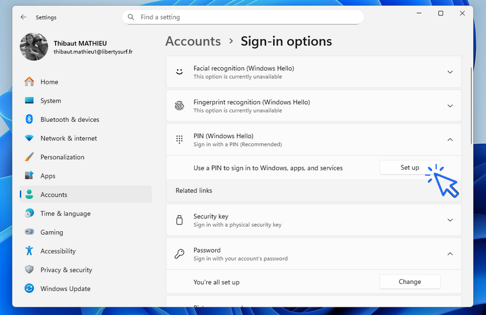Expand Fingerprint recognition chevron
The width and height of the screenshot is (486, 315).
(x=450, y=106)
